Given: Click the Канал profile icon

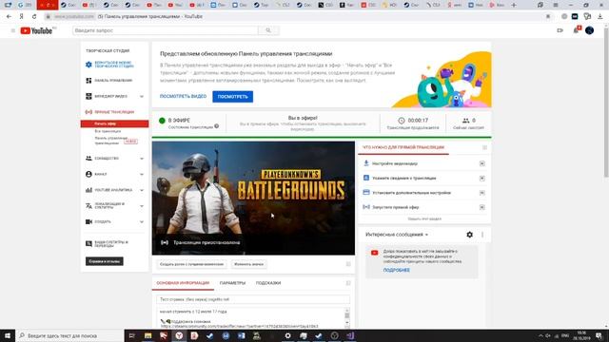Looking at the screenshot, I should [88, 174].
